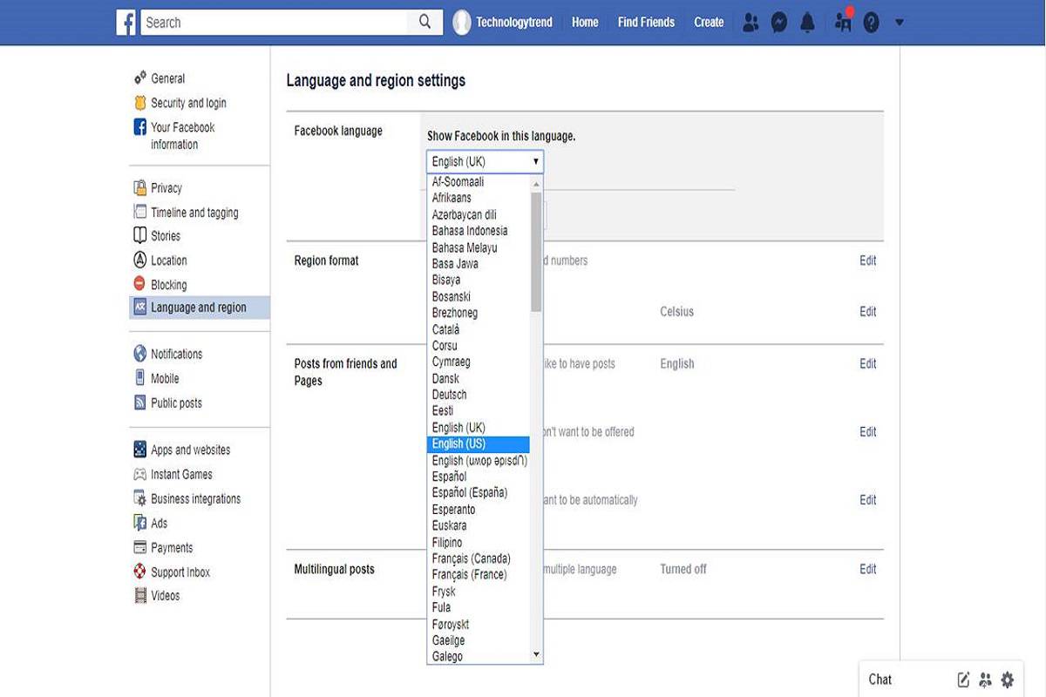Click the General settings gear icon

[139, 78]
